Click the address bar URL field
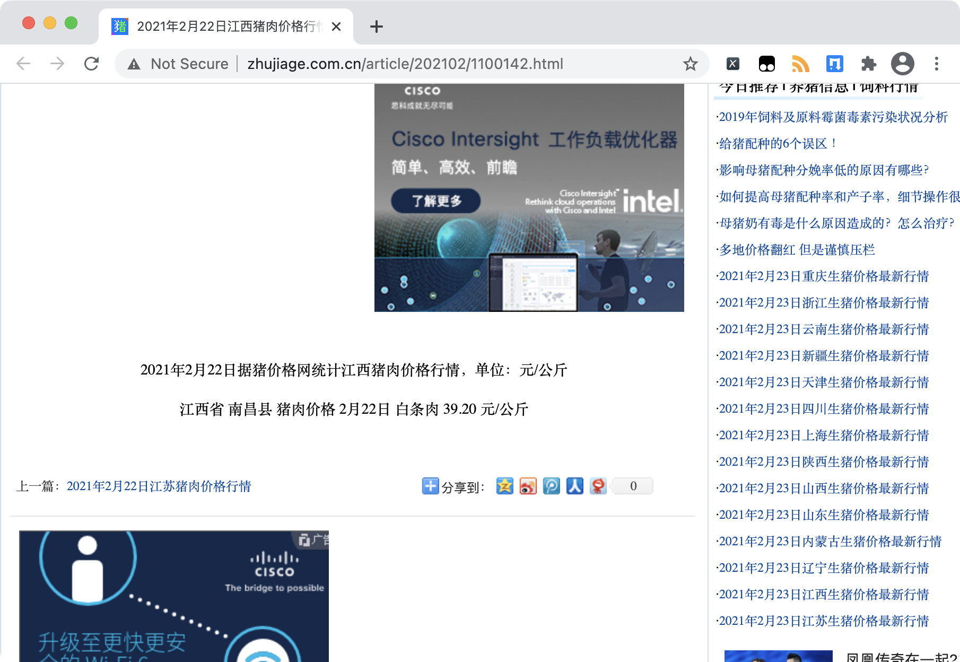Viewport: 960px width, 662px height. [x=405, y=64]
